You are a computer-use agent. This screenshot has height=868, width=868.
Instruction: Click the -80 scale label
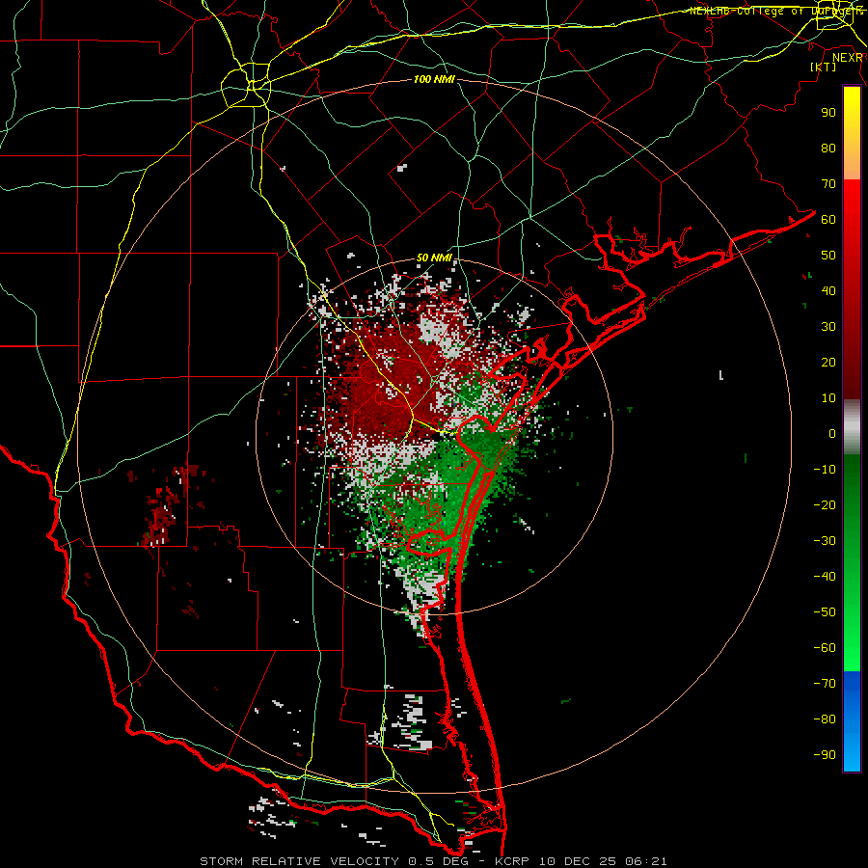click(x=825, y=719)
